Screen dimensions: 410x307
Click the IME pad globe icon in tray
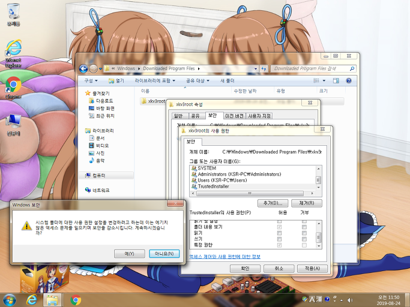point(304,299)
